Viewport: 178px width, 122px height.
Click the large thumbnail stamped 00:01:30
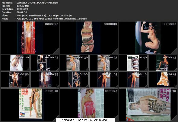[148, 105]
